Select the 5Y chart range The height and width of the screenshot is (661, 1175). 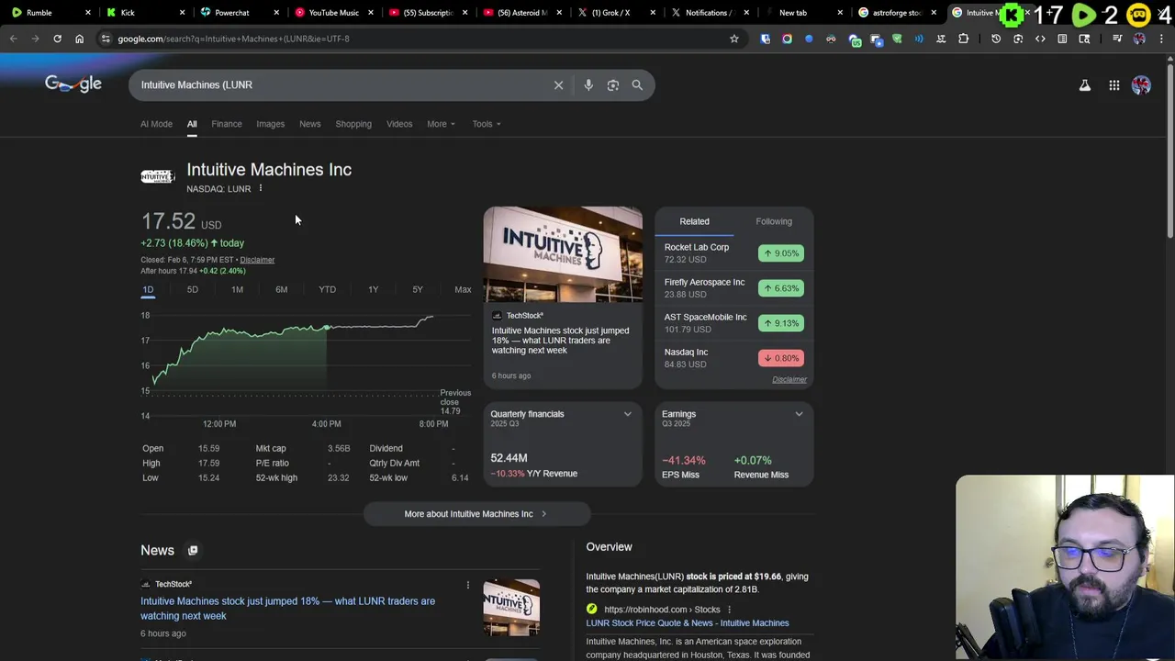point(418,289)
